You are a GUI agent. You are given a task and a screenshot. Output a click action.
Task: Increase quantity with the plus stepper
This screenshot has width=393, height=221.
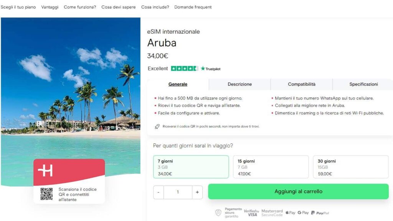pos(197,192)
